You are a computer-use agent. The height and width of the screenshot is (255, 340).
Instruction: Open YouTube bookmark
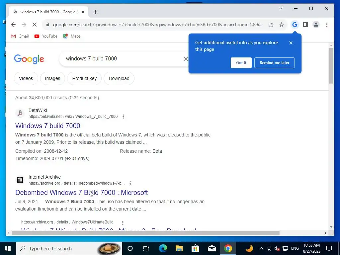point(46,36)
